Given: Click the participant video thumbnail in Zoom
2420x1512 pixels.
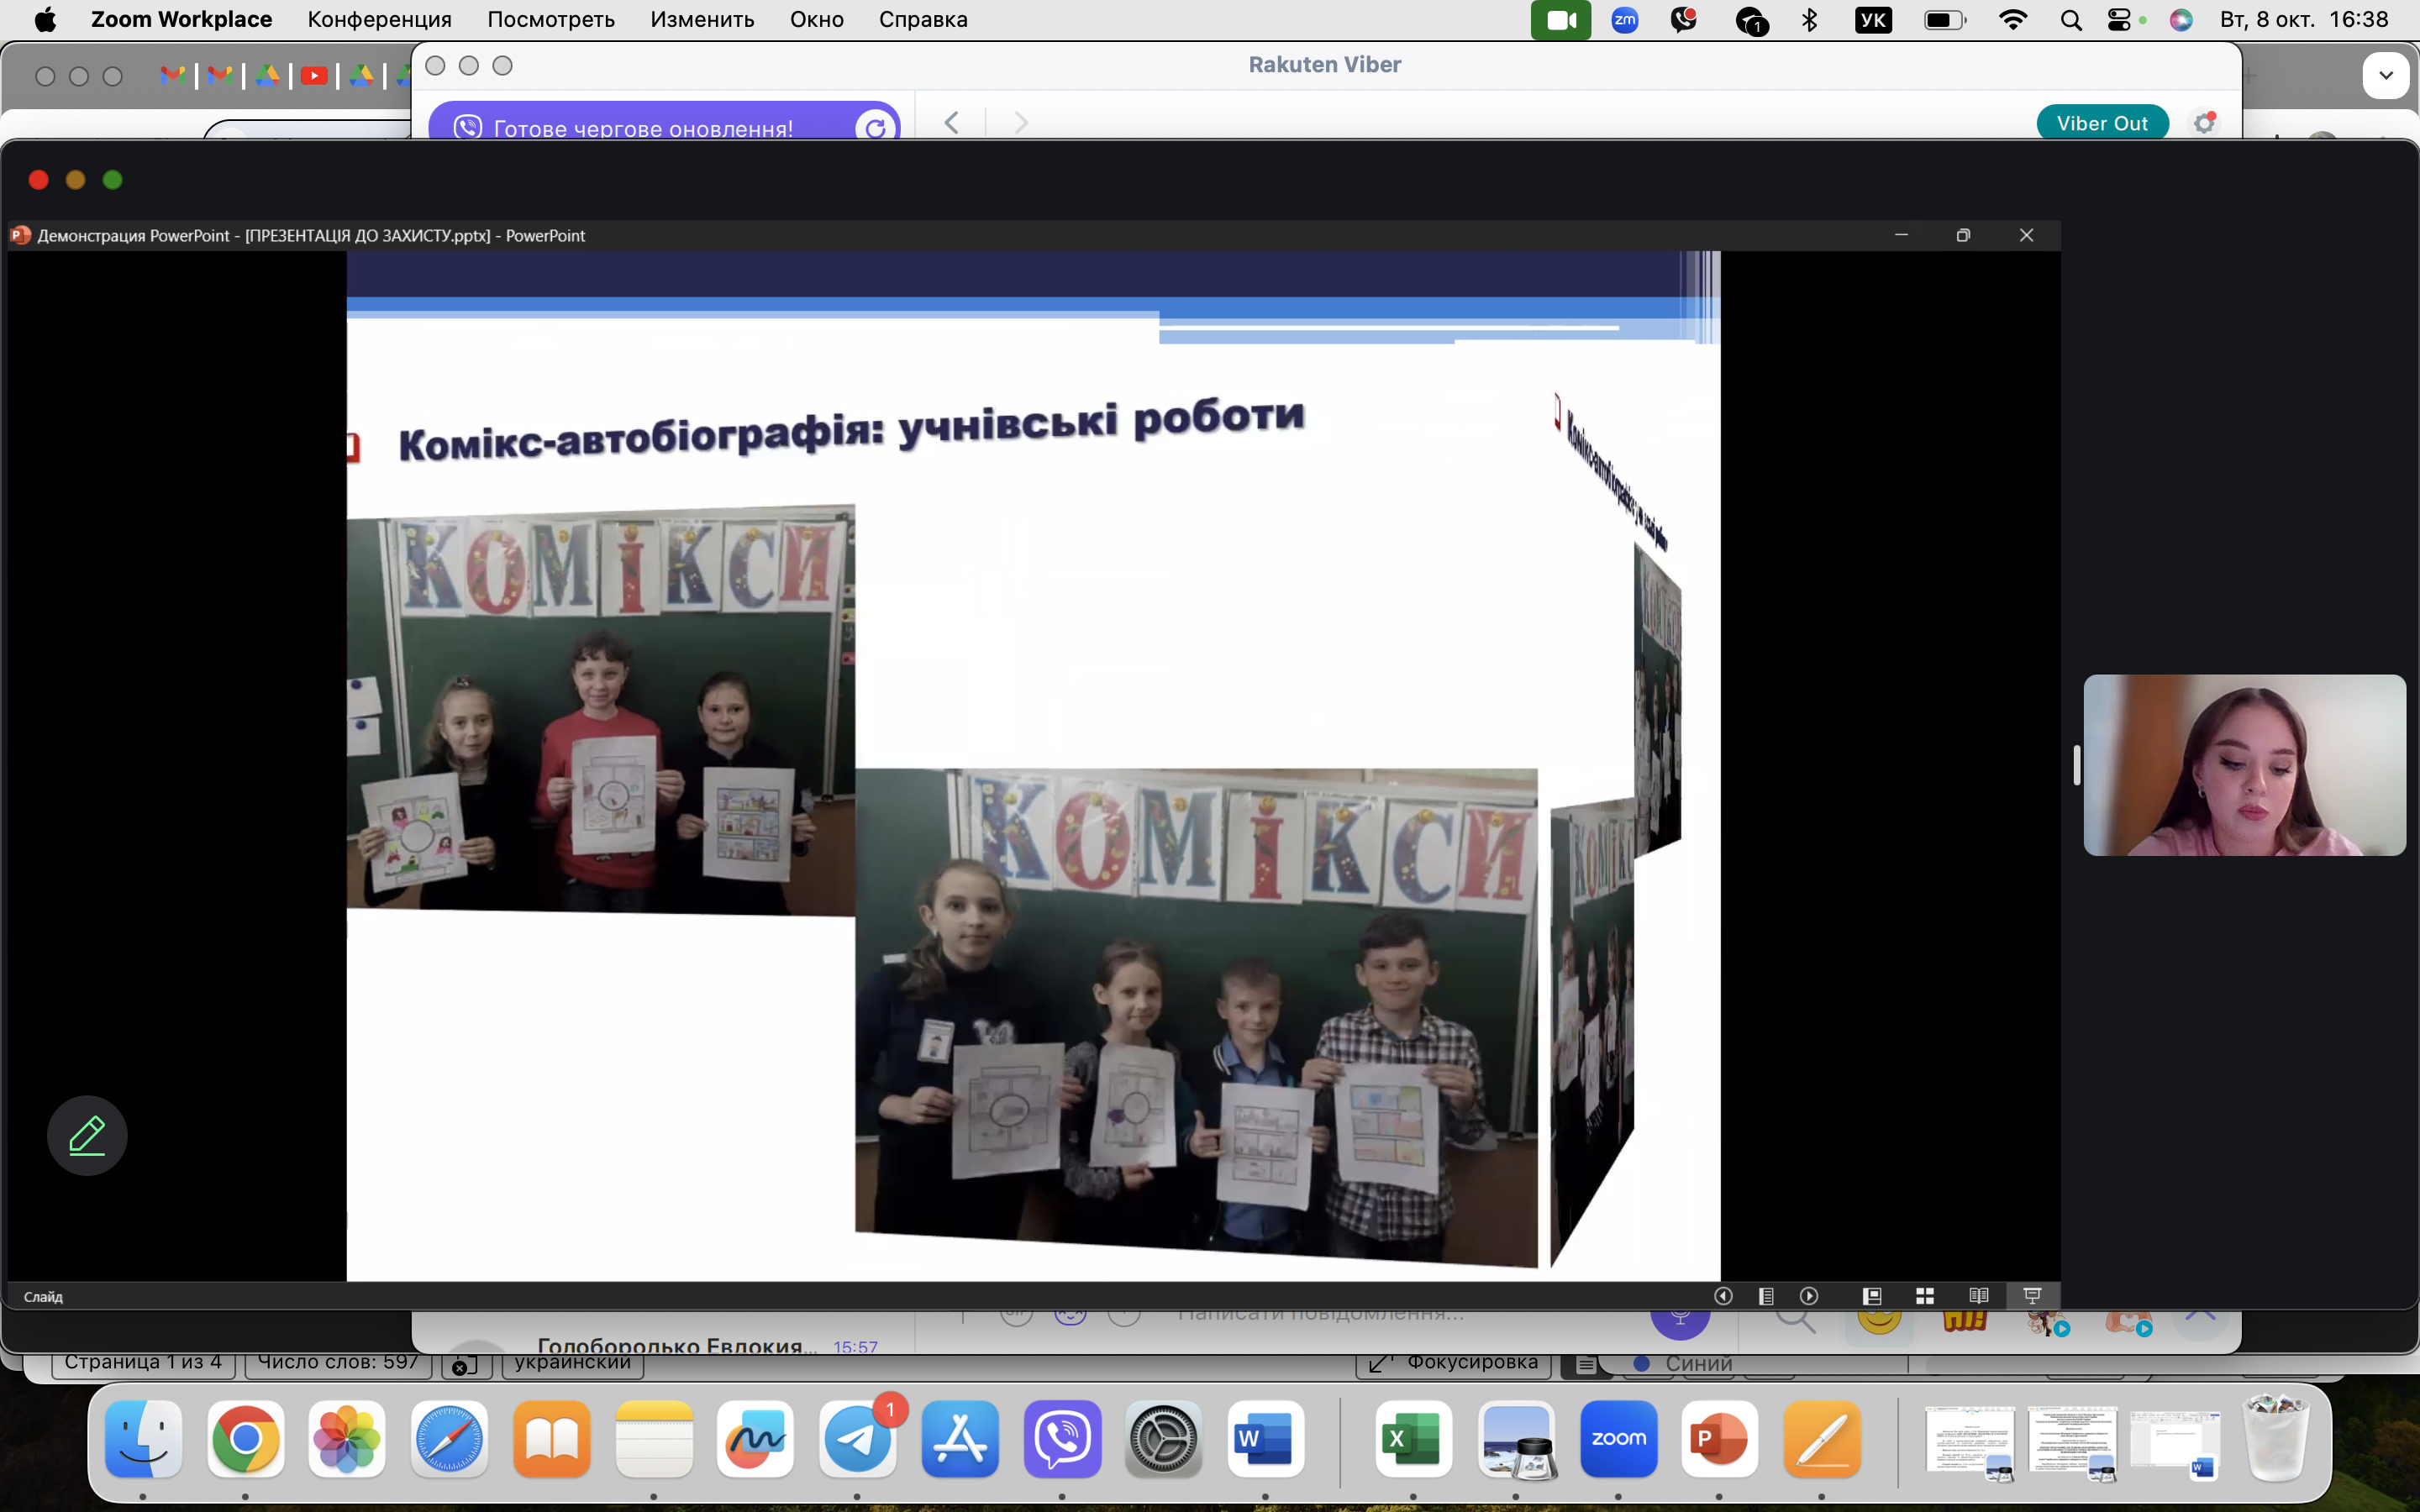Looking at the screenshot, I should coord(2244,765).
